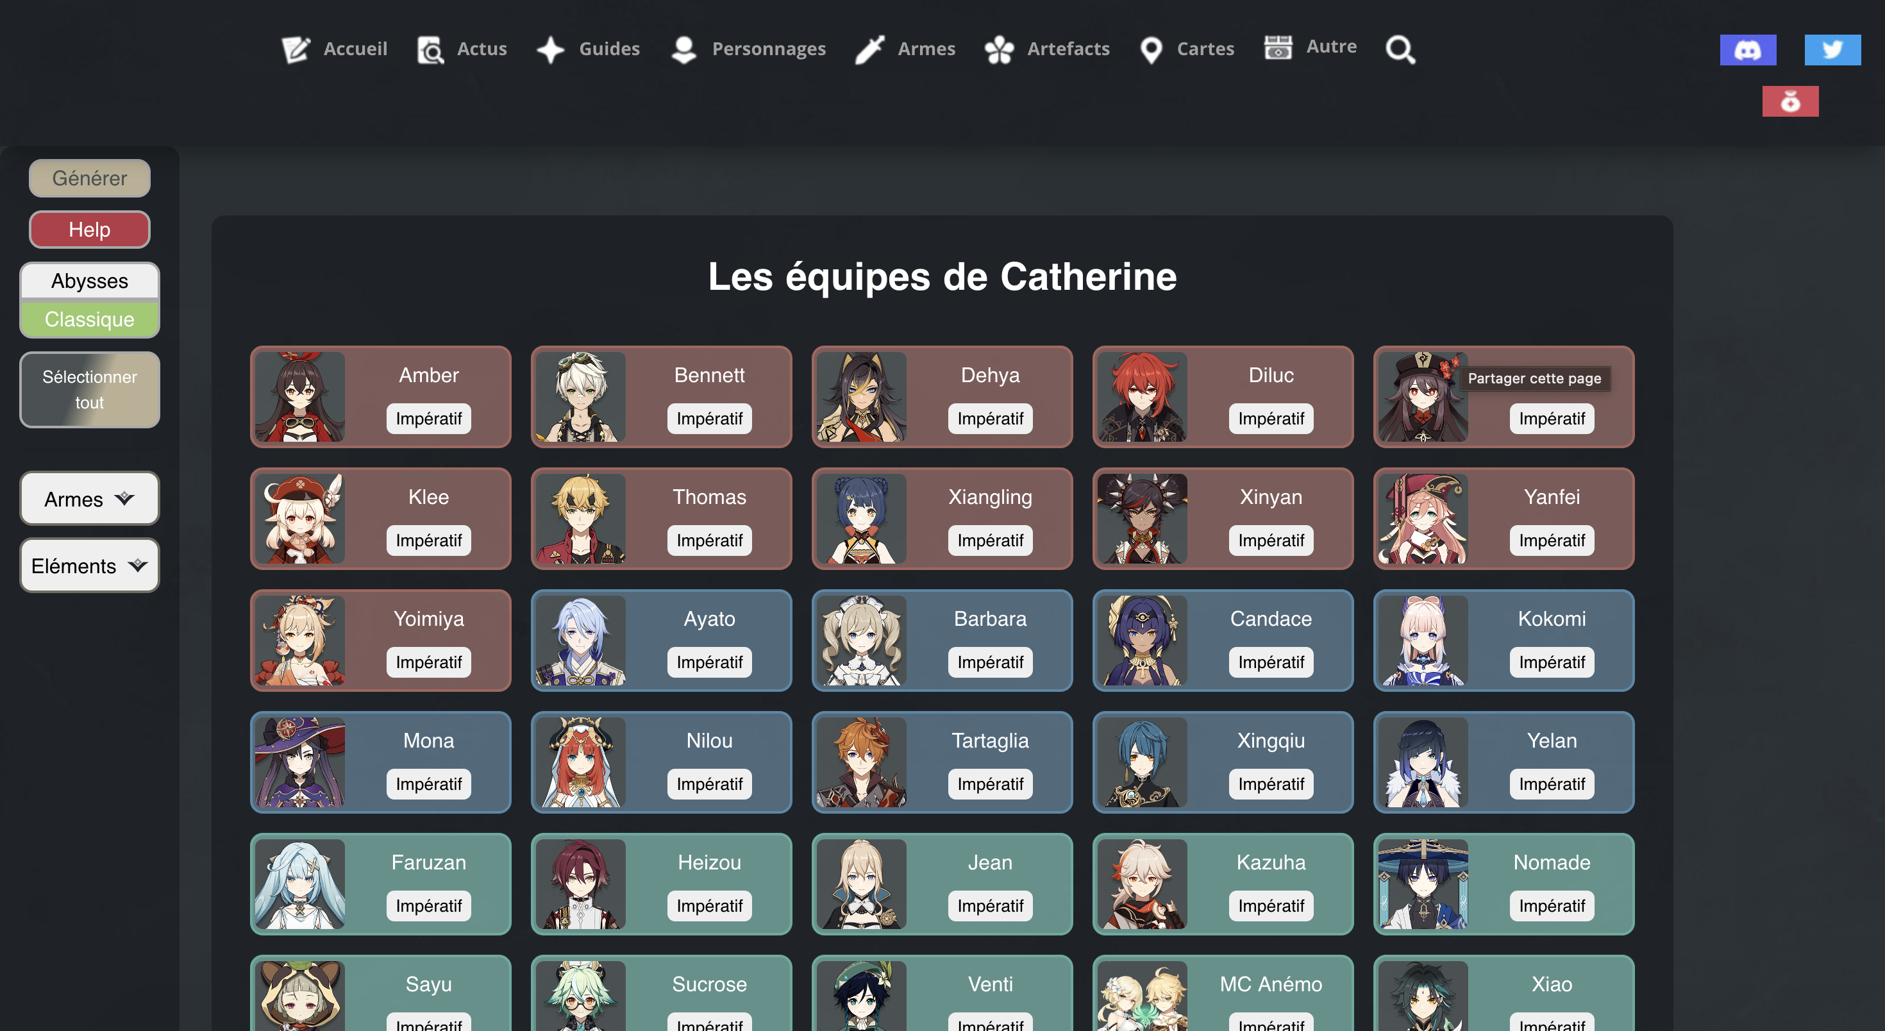
Task: Expand the Eléments filter dropdown
Action: coord(89,566)
